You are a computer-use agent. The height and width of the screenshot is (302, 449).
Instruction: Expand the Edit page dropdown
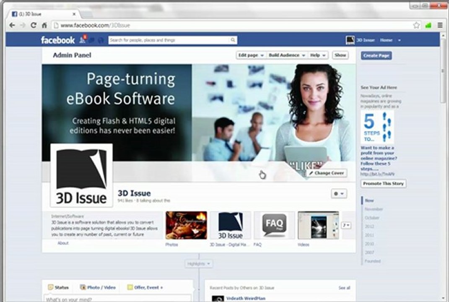coord(251,55)
